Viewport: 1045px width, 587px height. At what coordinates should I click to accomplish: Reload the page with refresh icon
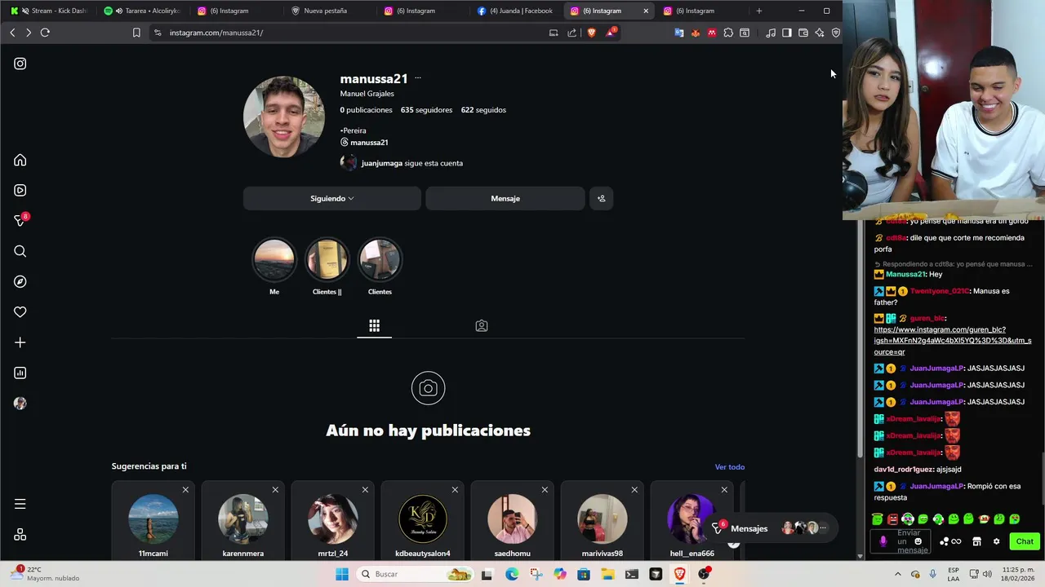(x=45, y=33)
